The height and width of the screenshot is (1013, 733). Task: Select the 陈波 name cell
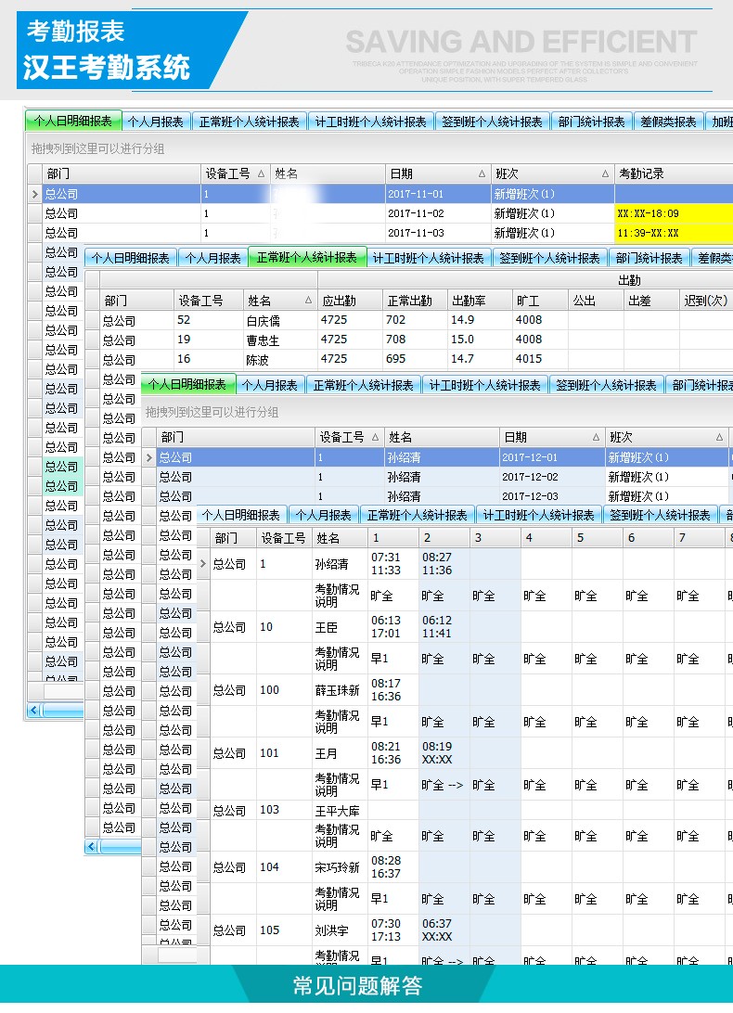pyautogui.click(x=280, y=359)
